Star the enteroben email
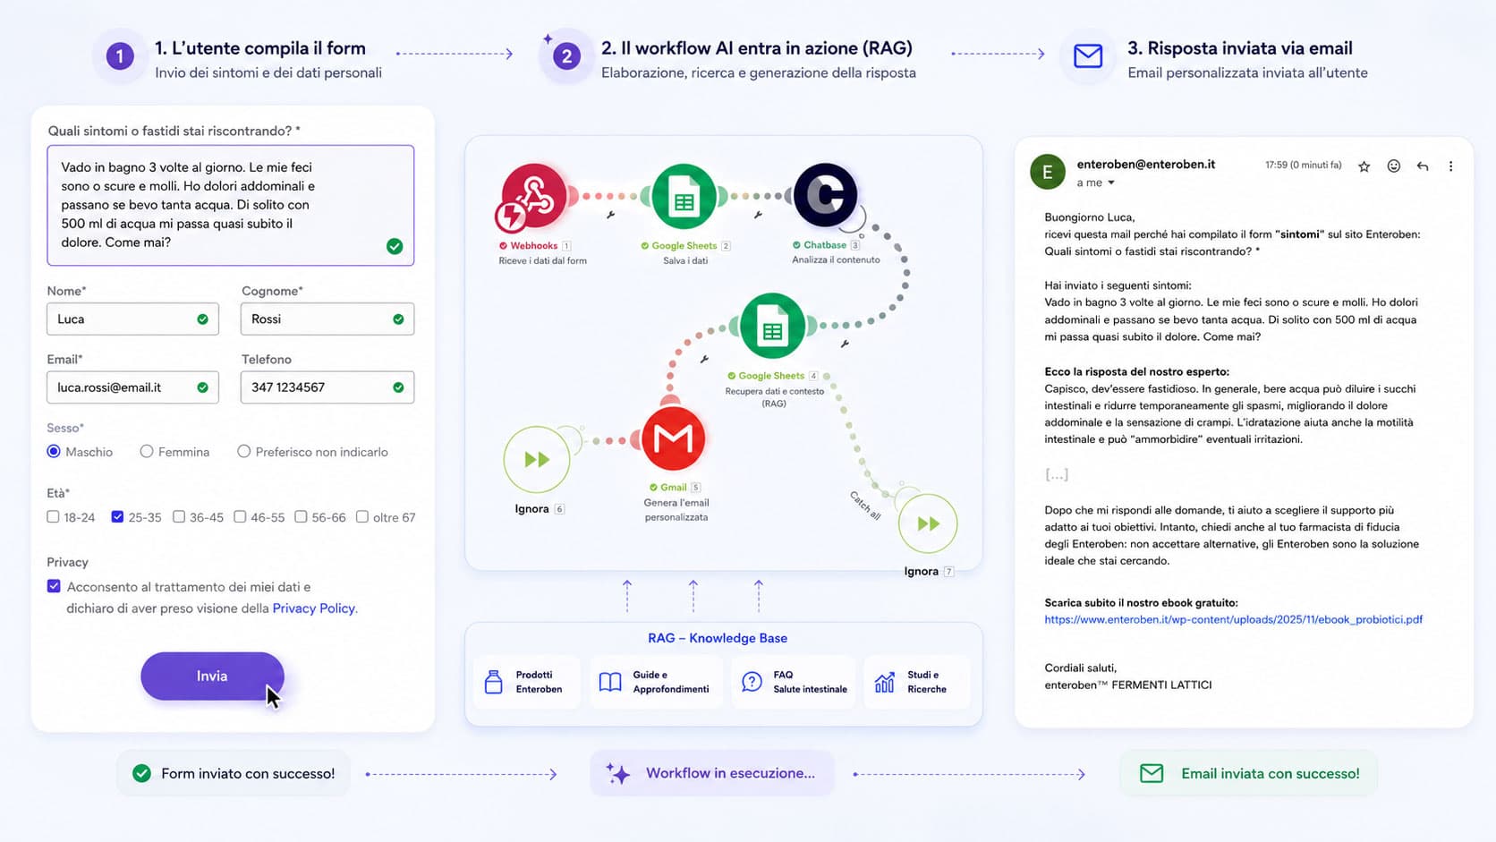 point(1364,166)
